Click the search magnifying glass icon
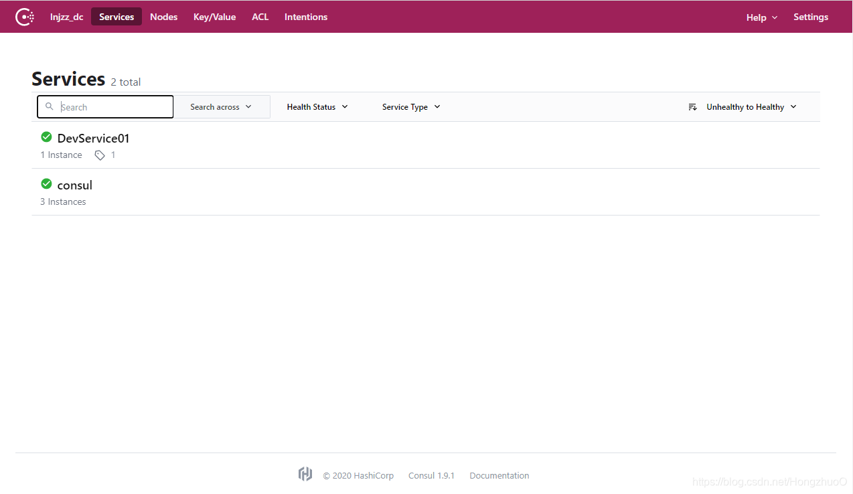Screen dimensions: 853x494 click(50, 106)
